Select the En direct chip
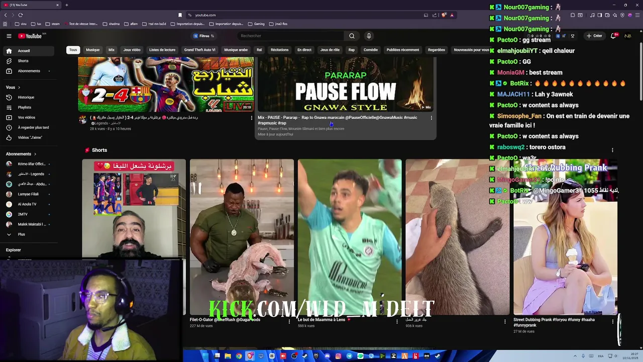The height and width of the screenshot is (362, 643). (x=304, y=50)
